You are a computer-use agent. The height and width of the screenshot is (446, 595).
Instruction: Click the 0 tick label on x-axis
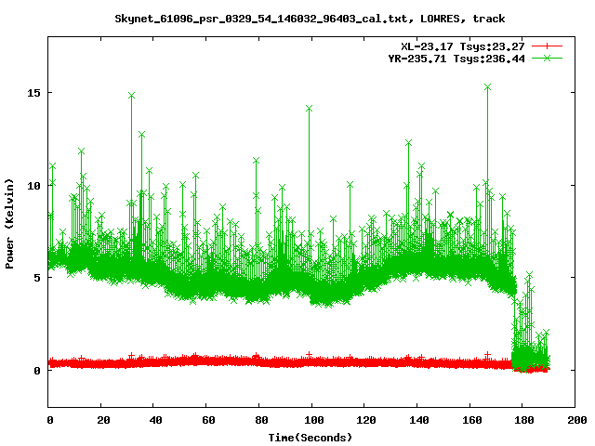pyautogui.click(x=49, y=420)
